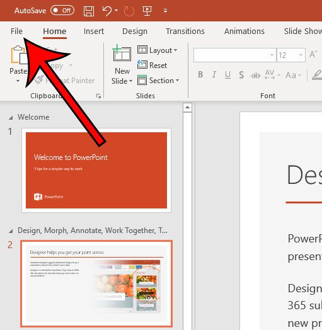Click the slide panel scroll up arrow

[x=187, y=108]
